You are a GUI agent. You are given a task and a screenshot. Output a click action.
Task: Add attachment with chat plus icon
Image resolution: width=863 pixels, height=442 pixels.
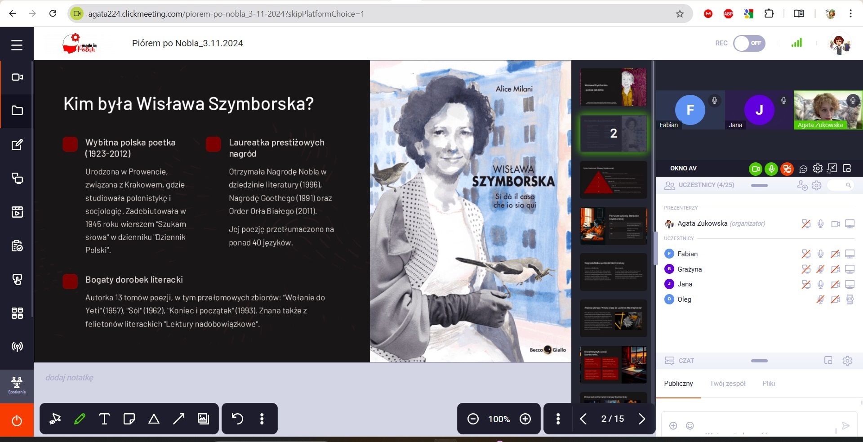pos(673,426)
